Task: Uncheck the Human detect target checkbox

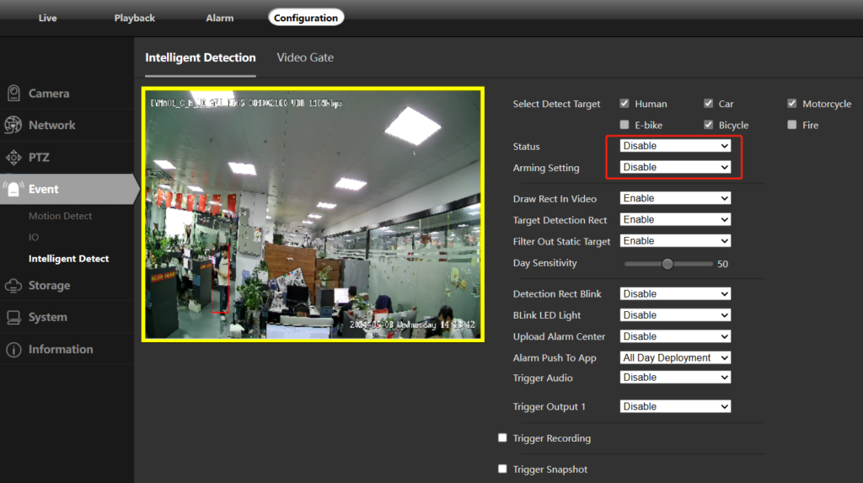Action: point(624,104)
